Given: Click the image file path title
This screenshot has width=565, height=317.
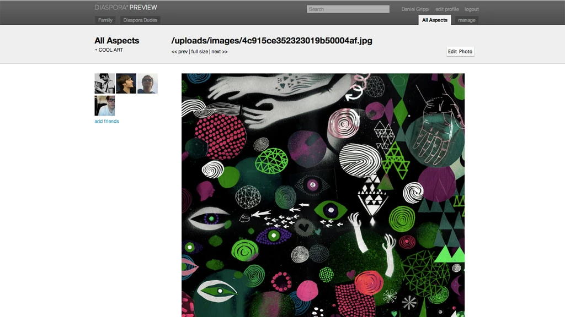Looking at the screenshot, I should click(x=271, y=41).
